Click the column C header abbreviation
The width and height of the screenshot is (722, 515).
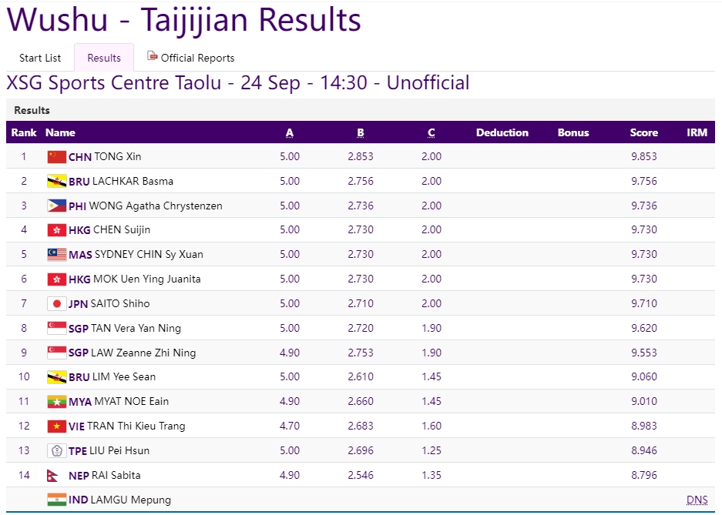tap(431, 133)
